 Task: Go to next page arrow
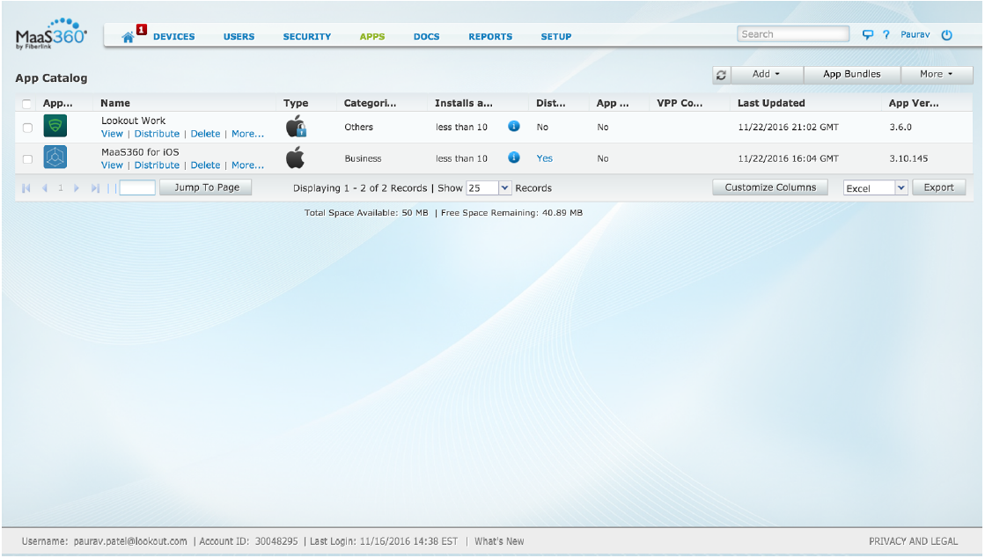(77, 187)
